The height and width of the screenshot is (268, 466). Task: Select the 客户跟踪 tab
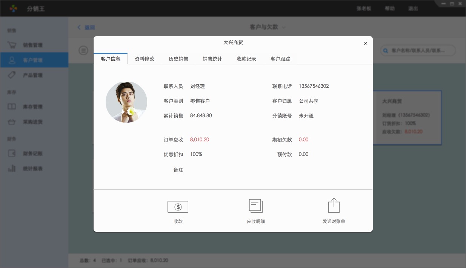[x=280, y=59]
